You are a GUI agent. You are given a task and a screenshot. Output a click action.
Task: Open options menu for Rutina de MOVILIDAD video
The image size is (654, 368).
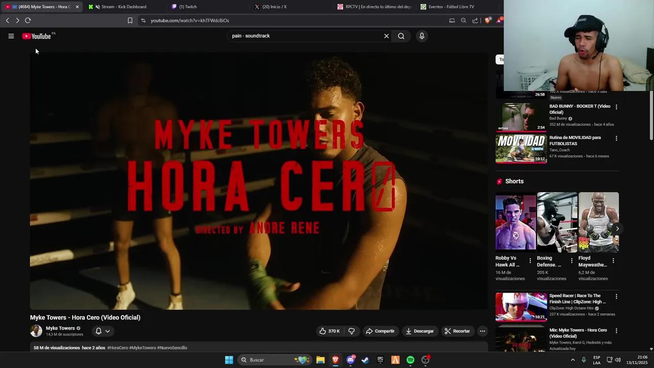click(616, 139)
